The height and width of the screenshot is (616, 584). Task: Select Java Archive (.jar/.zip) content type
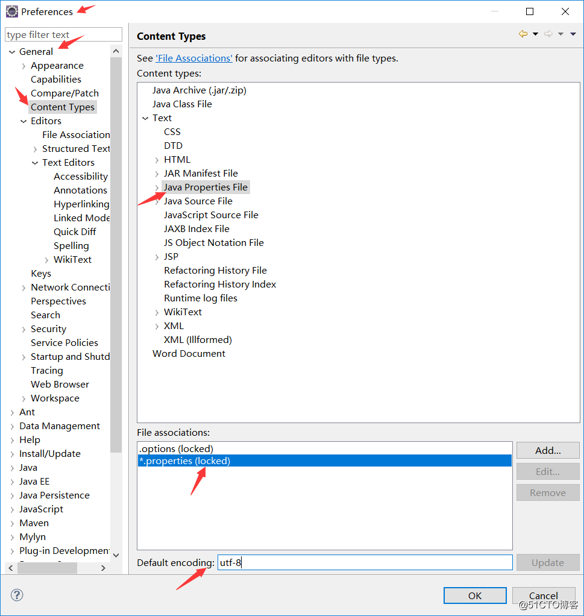point(199,90)
